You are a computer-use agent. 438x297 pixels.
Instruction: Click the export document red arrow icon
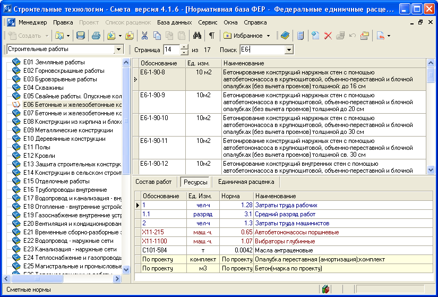tap(381, 36)
